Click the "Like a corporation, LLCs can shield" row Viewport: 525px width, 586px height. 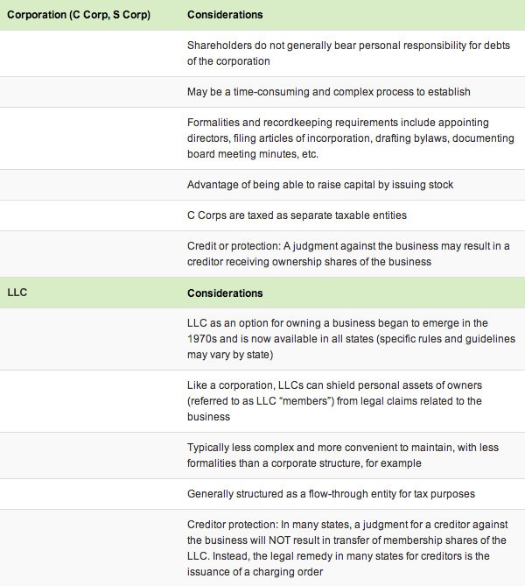346,400
